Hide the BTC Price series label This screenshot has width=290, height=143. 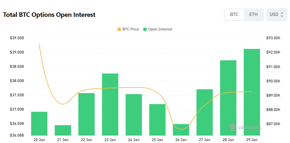tap(131, 29)
